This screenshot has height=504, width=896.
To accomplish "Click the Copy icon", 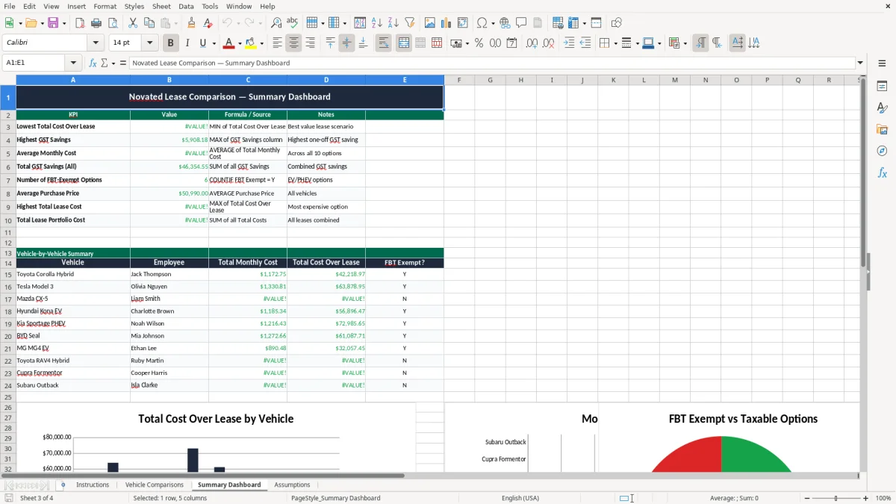I will (149, 23).
